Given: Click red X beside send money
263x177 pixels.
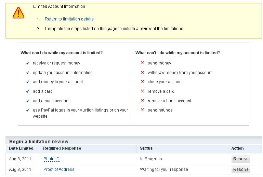Looking at the screenshot, I should pos(143,63).
